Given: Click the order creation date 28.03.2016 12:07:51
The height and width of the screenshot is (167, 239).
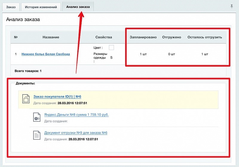Looking at the screenshot, I should click(72, 103).
